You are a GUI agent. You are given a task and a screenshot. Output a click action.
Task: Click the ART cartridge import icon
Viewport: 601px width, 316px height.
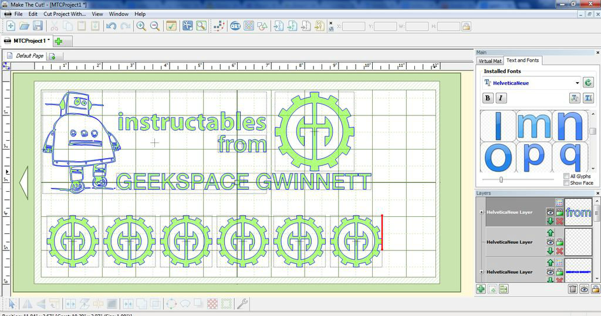coord(235,26)
